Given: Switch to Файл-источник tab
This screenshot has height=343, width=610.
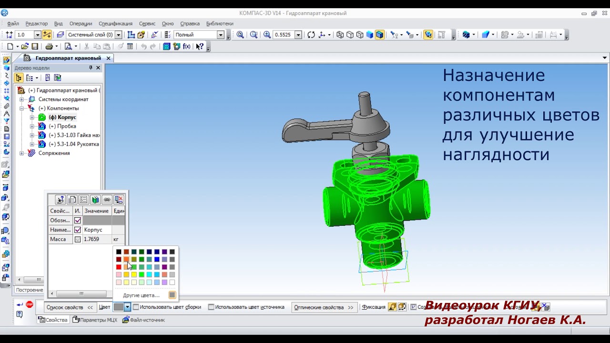Looking at the screenshot, I should (x=143, y=320).
